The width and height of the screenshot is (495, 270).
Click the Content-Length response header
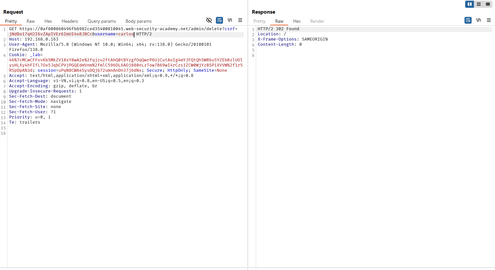coord(280,44)
